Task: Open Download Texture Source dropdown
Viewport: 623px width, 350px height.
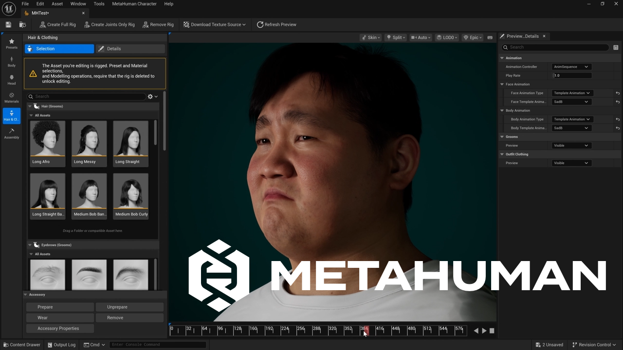Action: (x=215, y=24)
